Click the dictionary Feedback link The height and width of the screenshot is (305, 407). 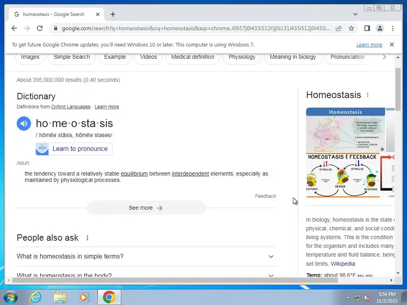coord(265,196)
